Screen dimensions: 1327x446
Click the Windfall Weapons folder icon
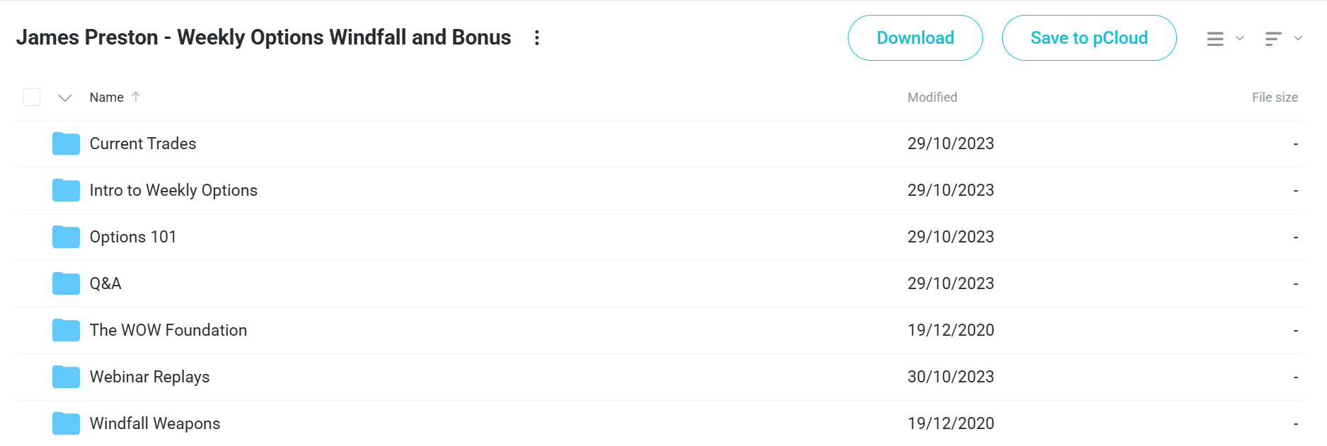pyautogui.click(x=66, y=423)
